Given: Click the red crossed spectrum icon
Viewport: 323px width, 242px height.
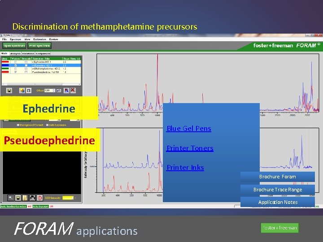Looking at the screenshot, I should pos(73,91).
